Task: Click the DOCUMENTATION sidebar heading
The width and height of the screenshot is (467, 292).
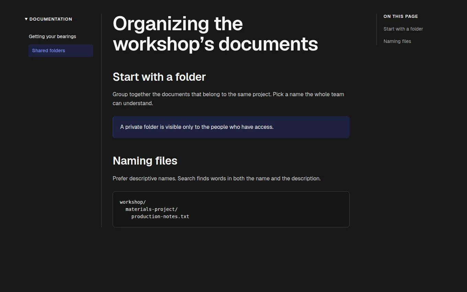Action: 51,19
